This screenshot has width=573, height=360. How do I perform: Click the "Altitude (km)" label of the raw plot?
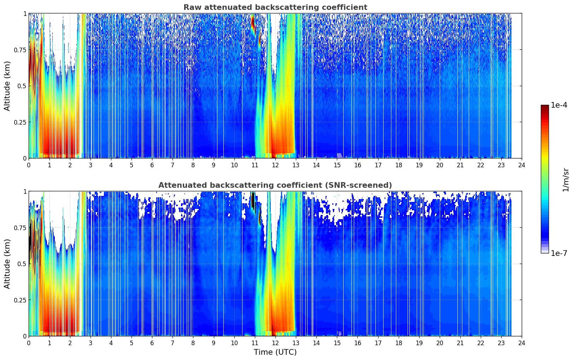pyautogui.click(x=7, y=86)
